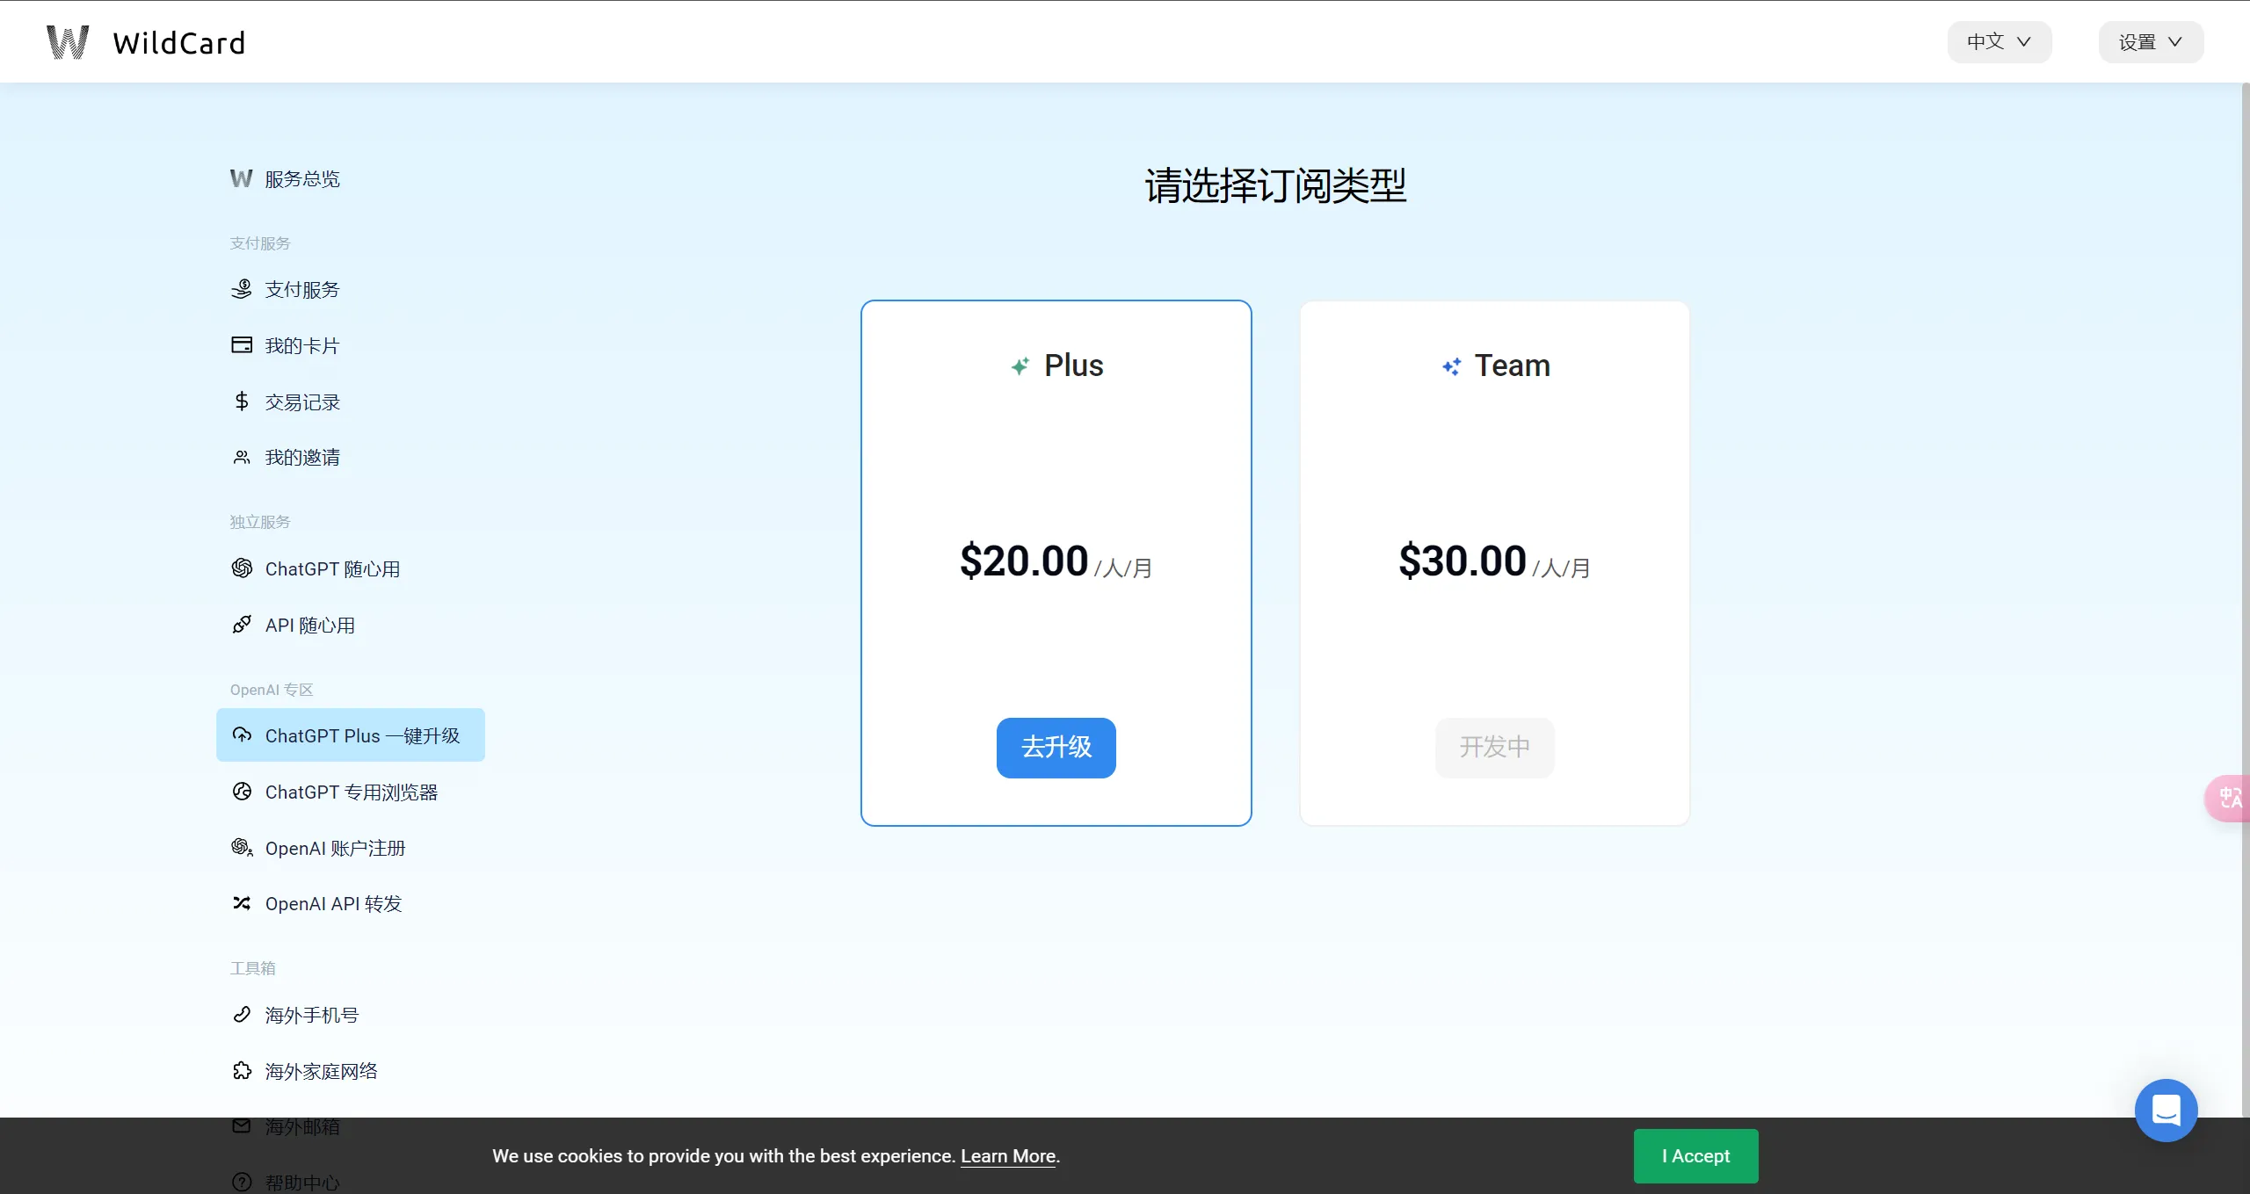Click the puzzle icon for 海外家庭网络
This screenshot has height=1194, width=2250.
(x=242, y=1070)
